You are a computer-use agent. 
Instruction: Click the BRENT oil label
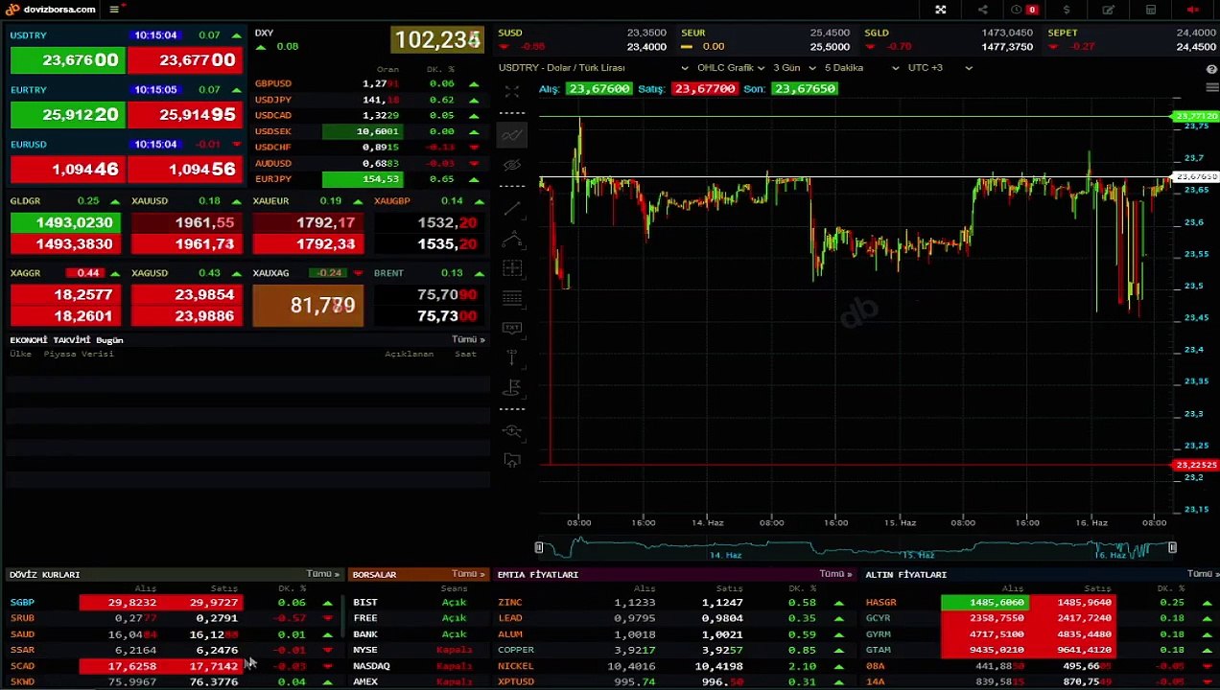(388, 273)
